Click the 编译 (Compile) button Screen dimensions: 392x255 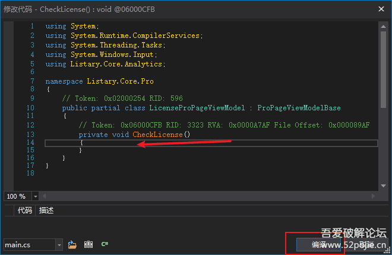pyautogui.click(x=319, y=244)
